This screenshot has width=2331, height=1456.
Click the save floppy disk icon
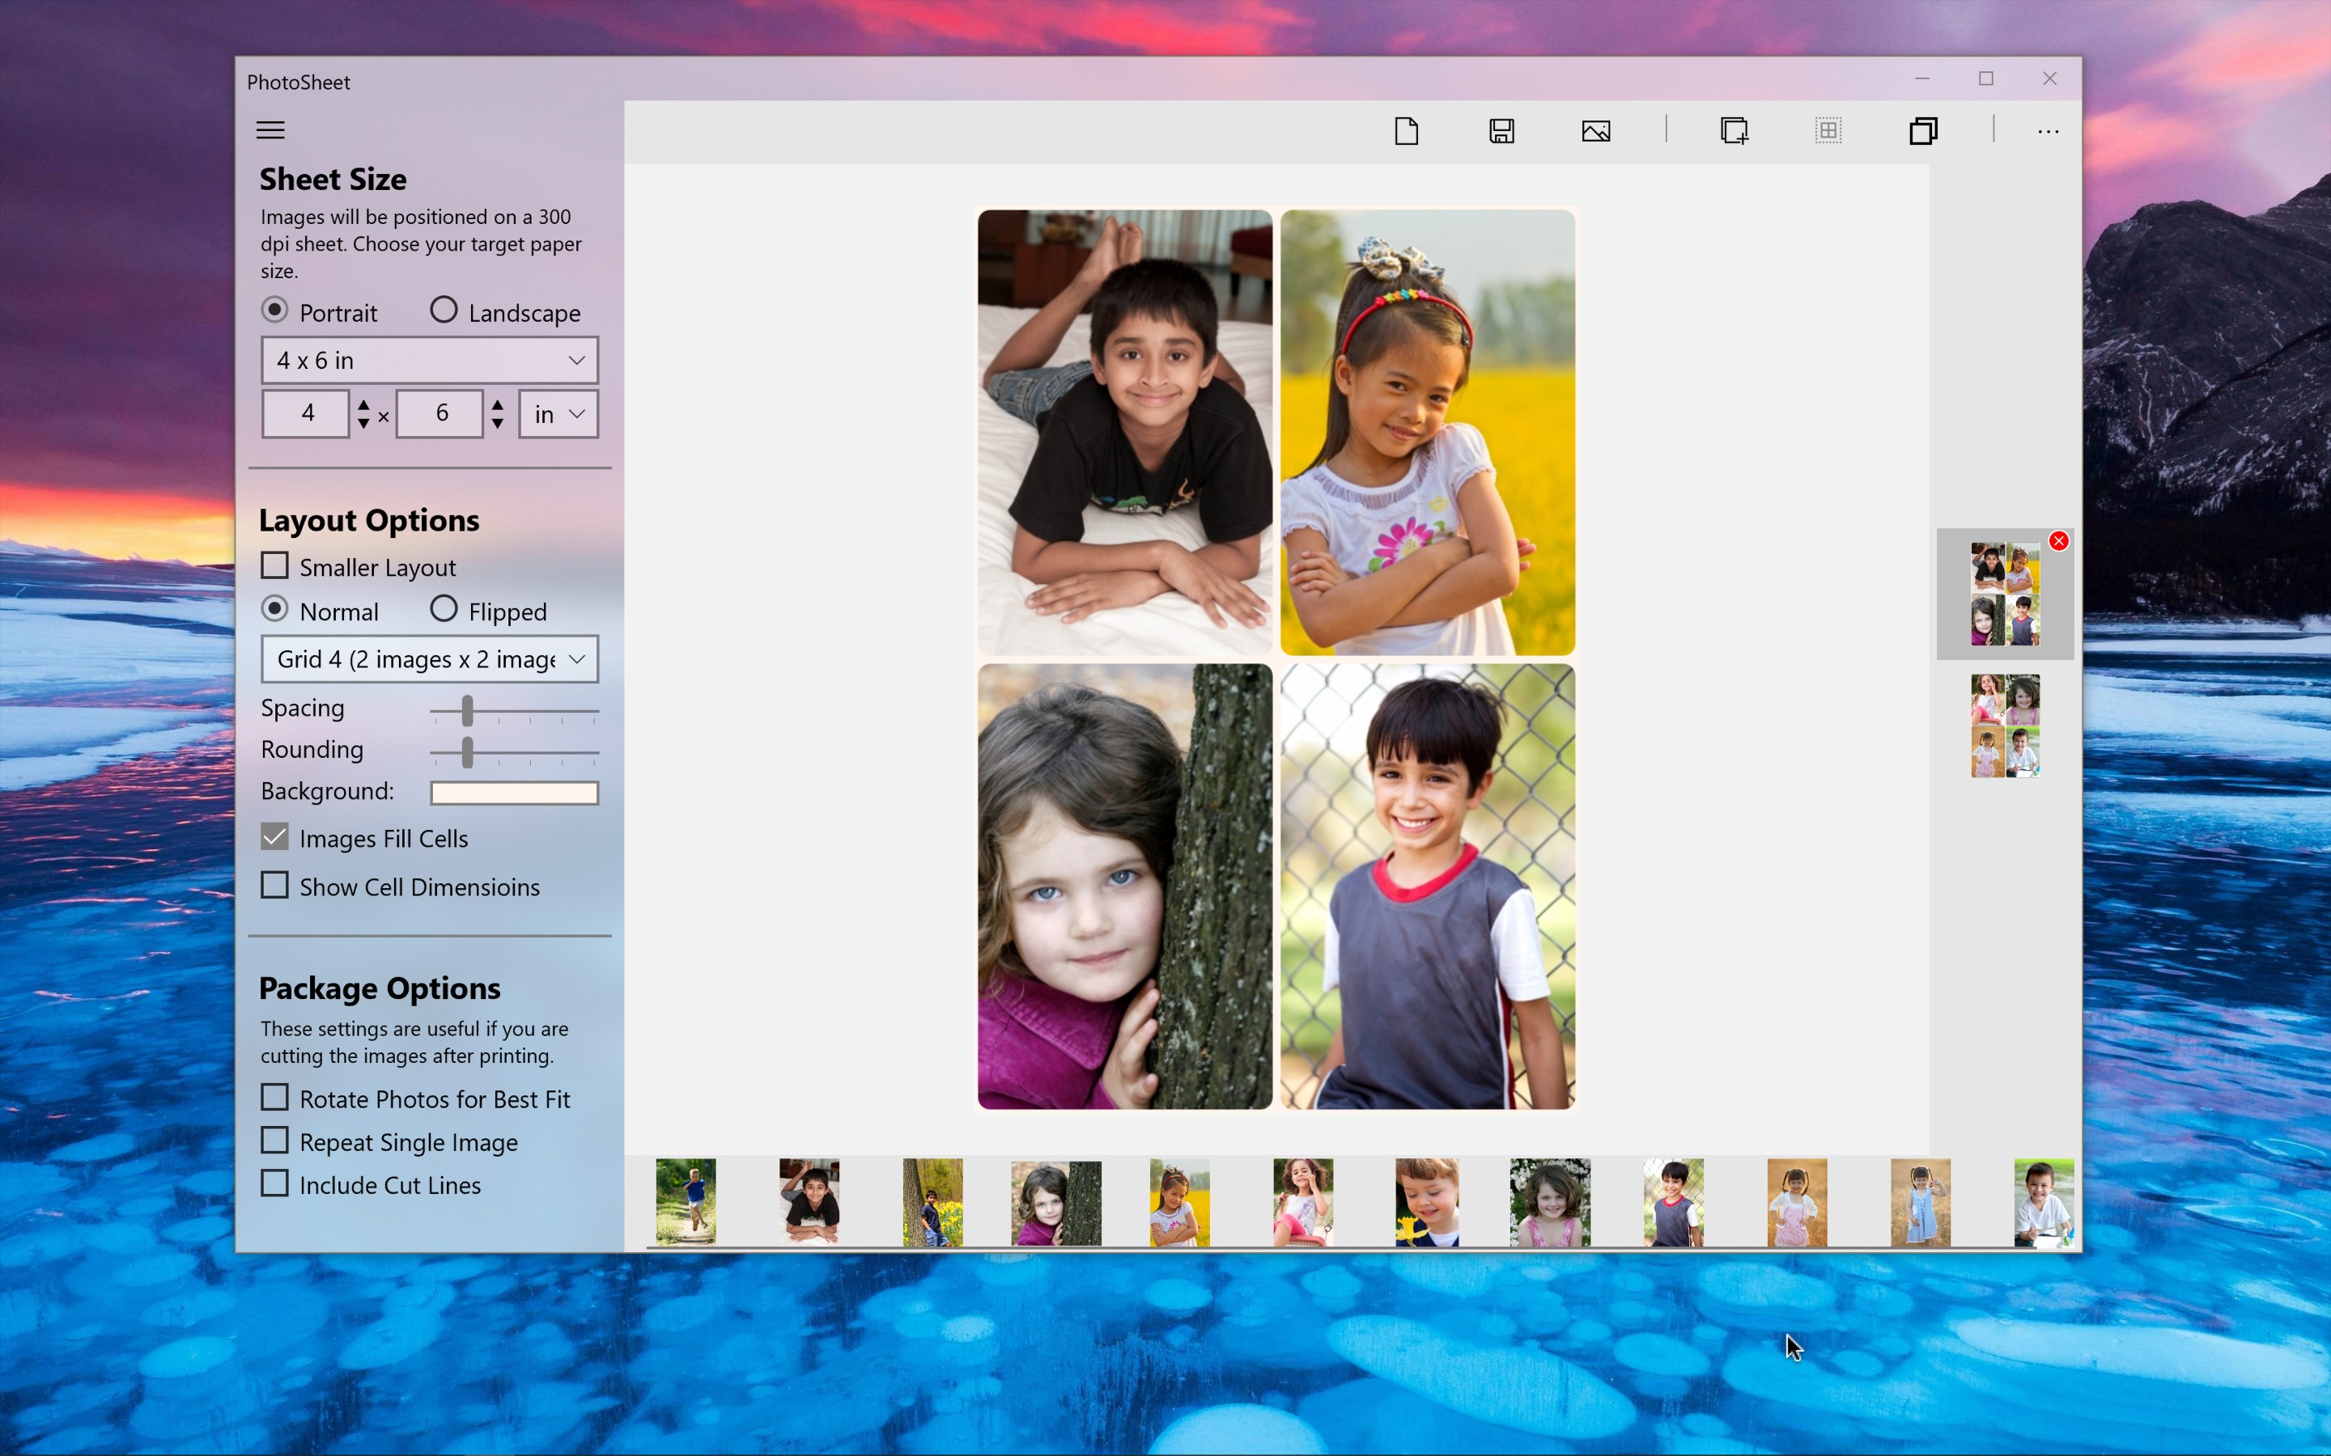click(x=1501, y=131)
